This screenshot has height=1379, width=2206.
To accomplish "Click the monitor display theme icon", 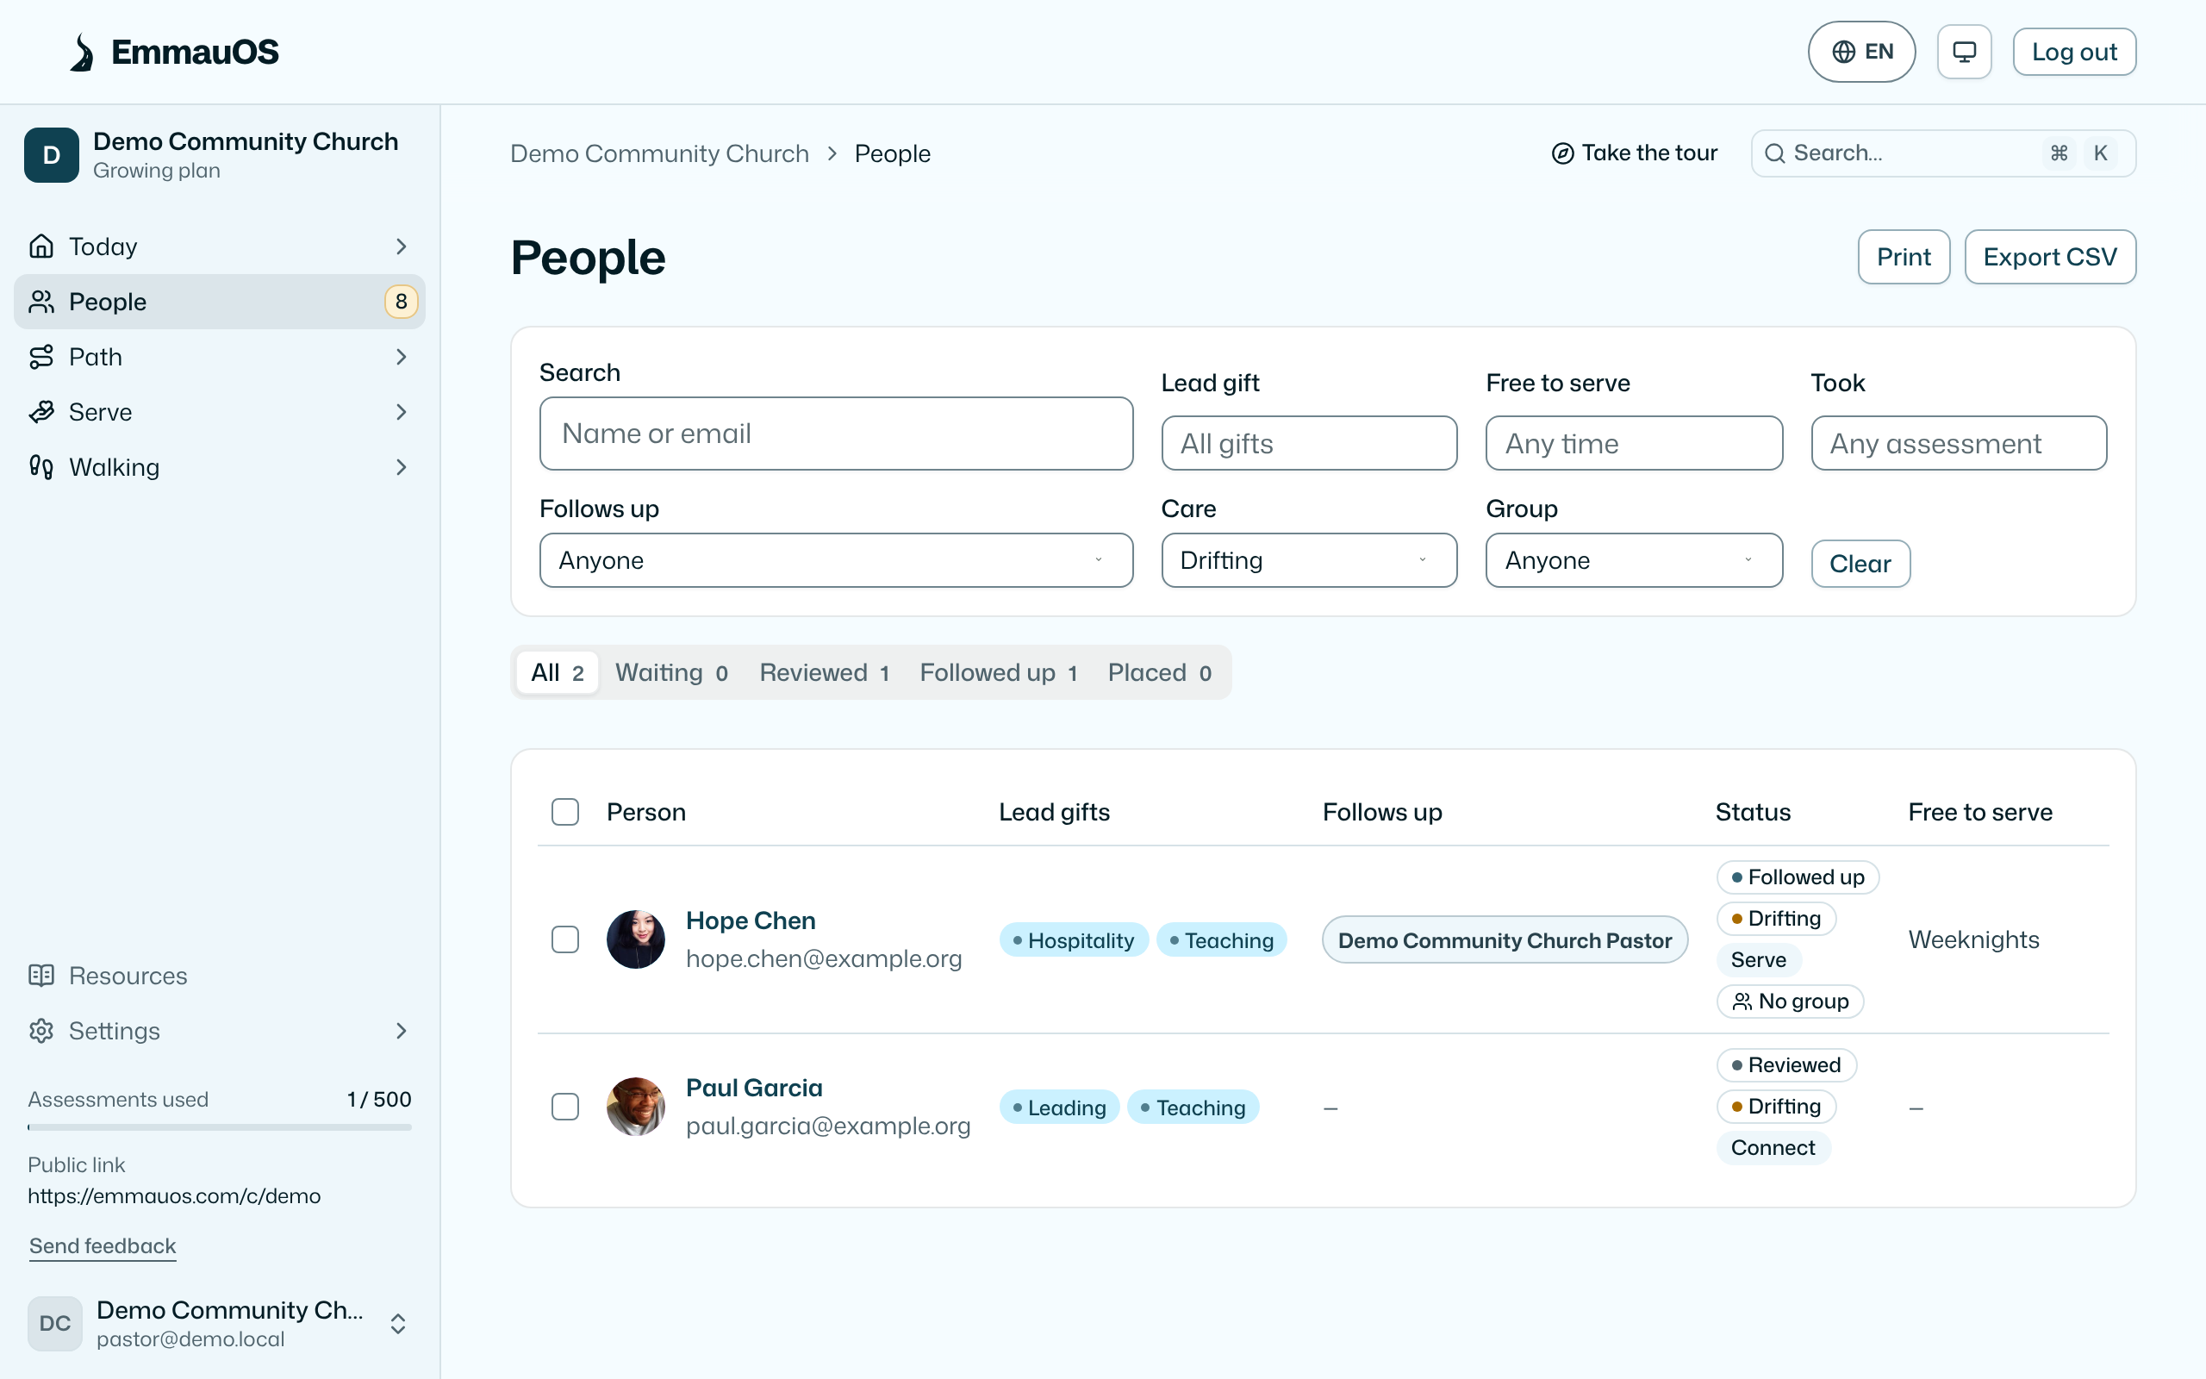I will [x=1964, y=52].
